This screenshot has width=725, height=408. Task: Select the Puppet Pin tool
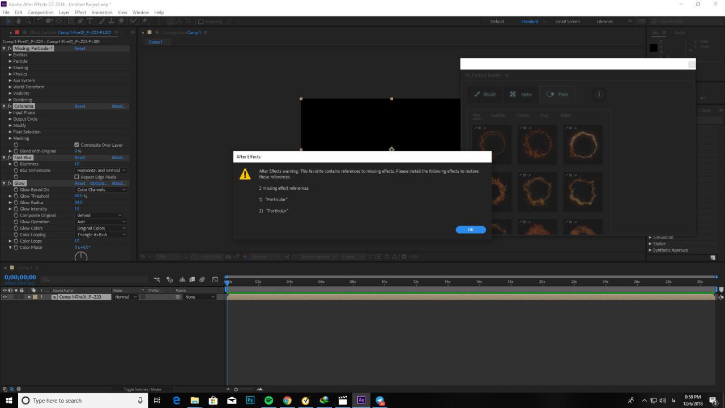[144, 21]
